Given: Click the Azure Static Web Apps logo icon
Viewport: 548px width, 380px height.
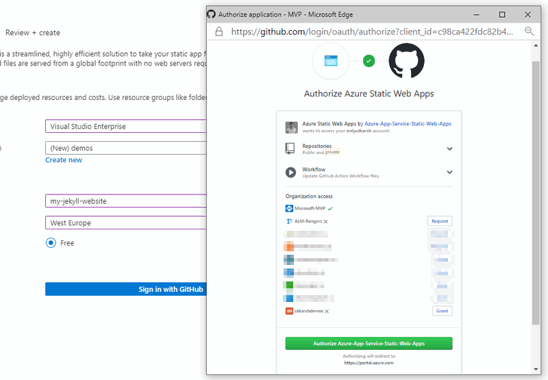Looking at the screenshot, I should click(x=331, y=61).
